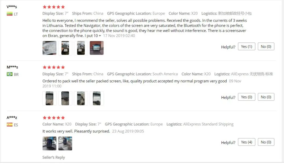Click the reviewer name V***s
This screenshot has height=164, width=284.
click(x=12, y=7)
